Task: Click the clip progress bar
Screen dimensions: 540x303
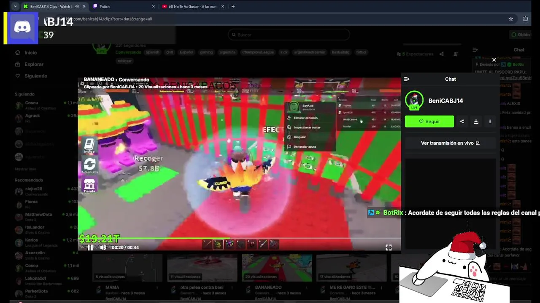Action: coord(239,239)
